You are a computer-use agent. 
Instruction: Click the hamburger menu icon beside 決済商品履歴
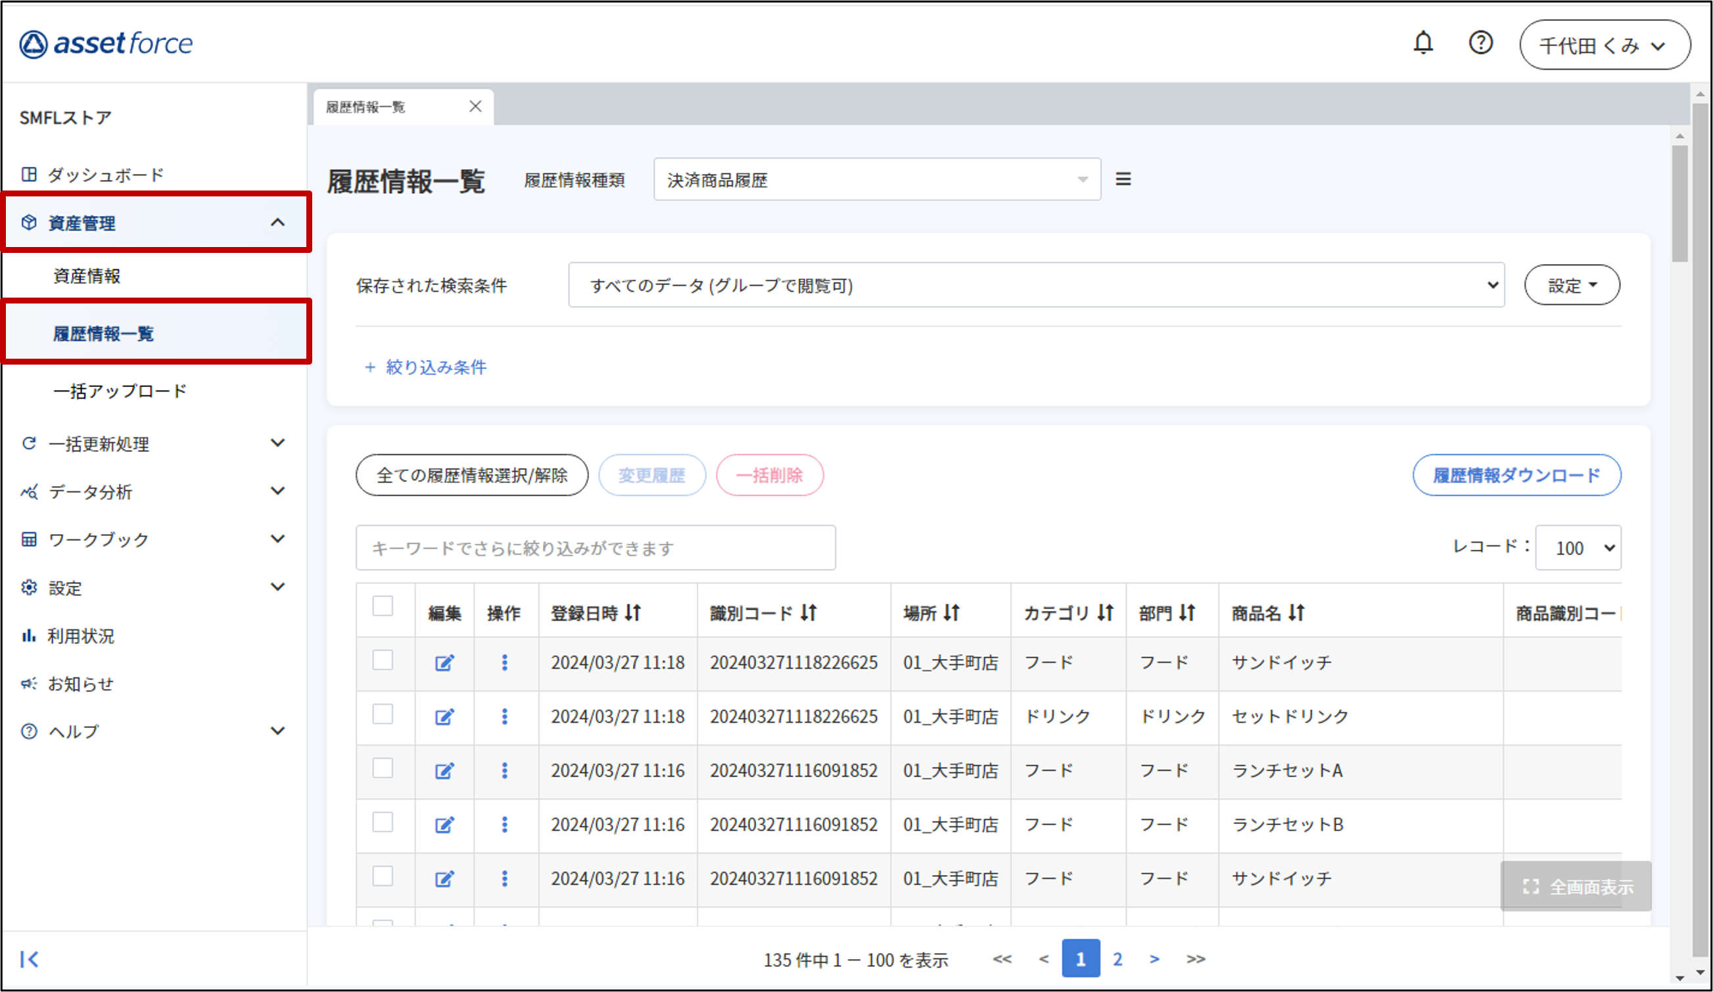click(x=1123, y=179)
